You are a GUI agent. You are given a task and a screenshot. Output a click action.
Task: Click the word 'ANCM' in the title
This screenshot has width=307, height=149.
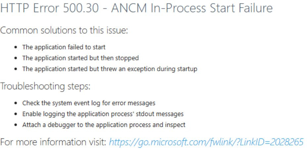point(129,8)
